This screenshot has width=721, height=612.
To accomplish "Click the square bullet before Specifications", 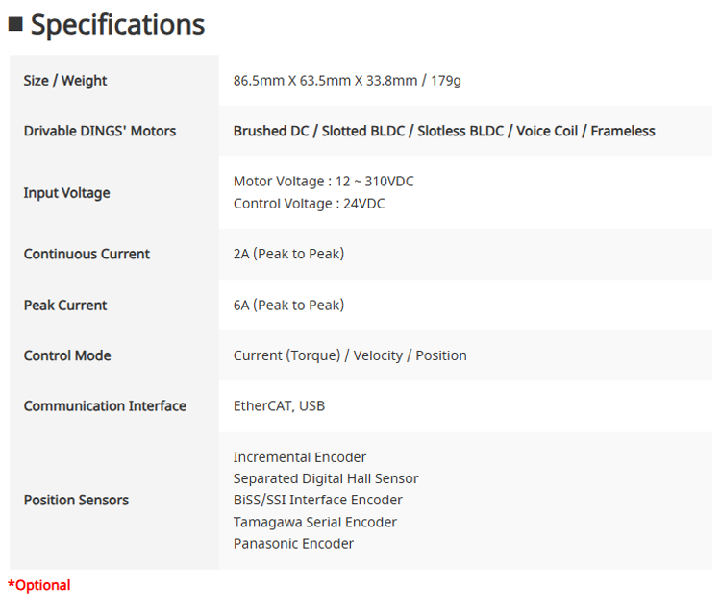I will click(15, 24).
